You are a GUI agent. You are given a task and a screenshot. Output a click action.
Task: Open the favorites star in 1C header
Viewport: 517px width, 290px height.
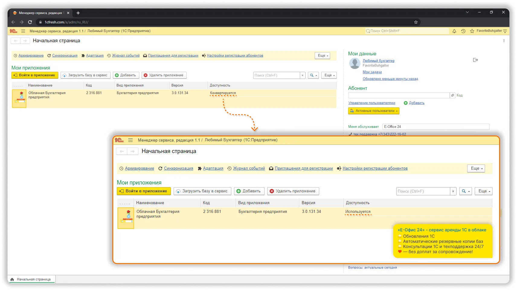[472, 31]
